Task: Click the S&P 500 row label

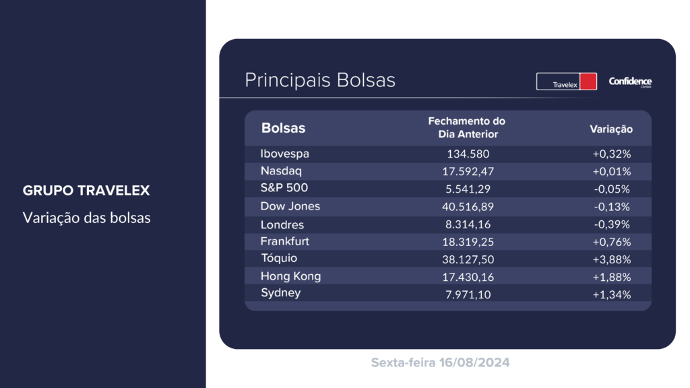Action: click(x=284, y=188)
